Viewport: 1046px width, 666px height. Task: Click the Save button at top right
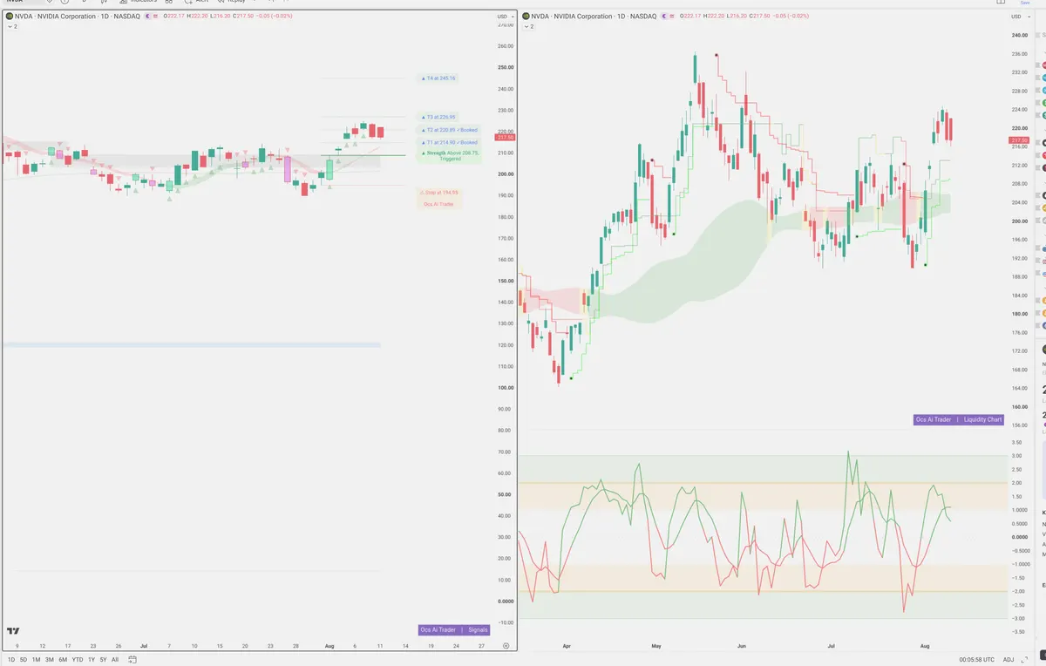click(1024, 3)
